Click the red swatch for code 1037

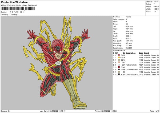click(x=119, y=67)
